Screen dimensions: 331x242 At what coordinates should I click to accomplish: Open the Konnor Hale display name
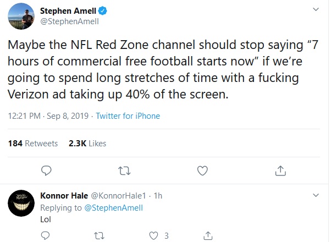(x=63, y=196)
